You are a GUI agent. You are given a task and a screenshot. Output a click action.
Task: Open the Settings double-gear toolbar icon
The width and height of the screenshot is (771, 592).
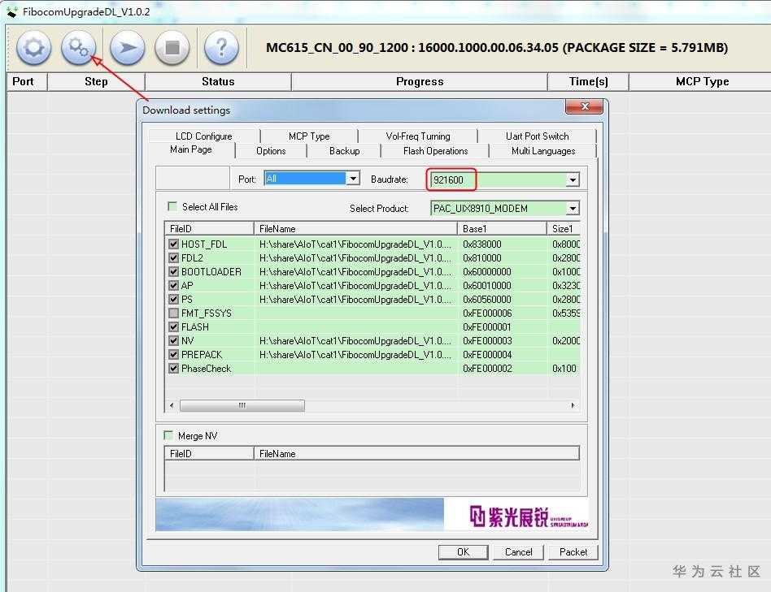(x=78, y=48)
